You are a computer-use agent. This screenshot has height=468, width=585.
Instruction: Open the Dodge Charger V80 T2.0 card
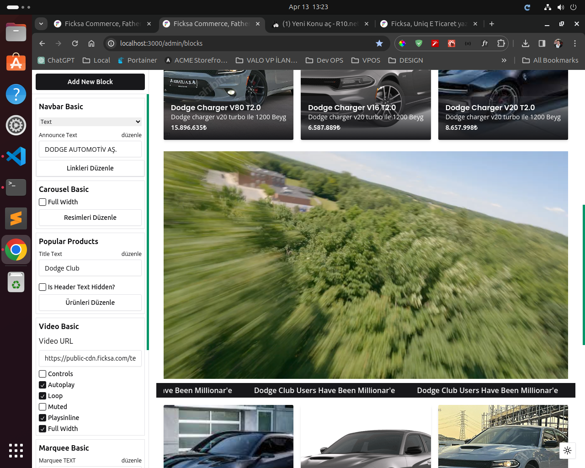(229, 105)
